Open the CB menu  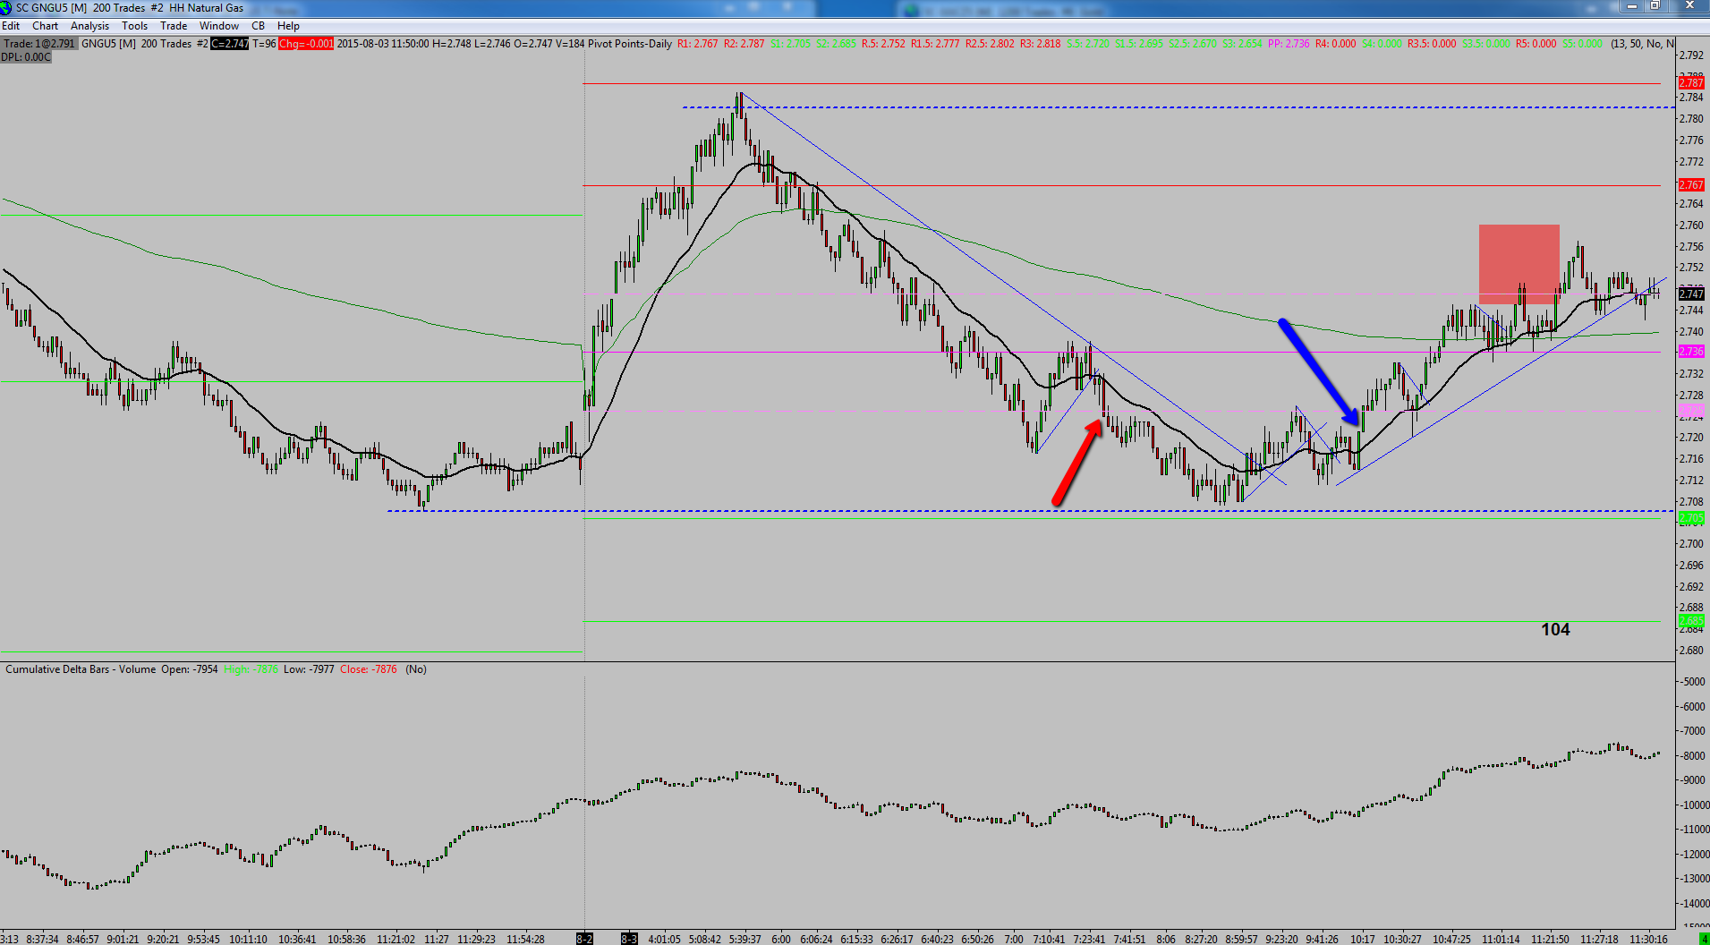pyautogui.click(x=259, y=26)
